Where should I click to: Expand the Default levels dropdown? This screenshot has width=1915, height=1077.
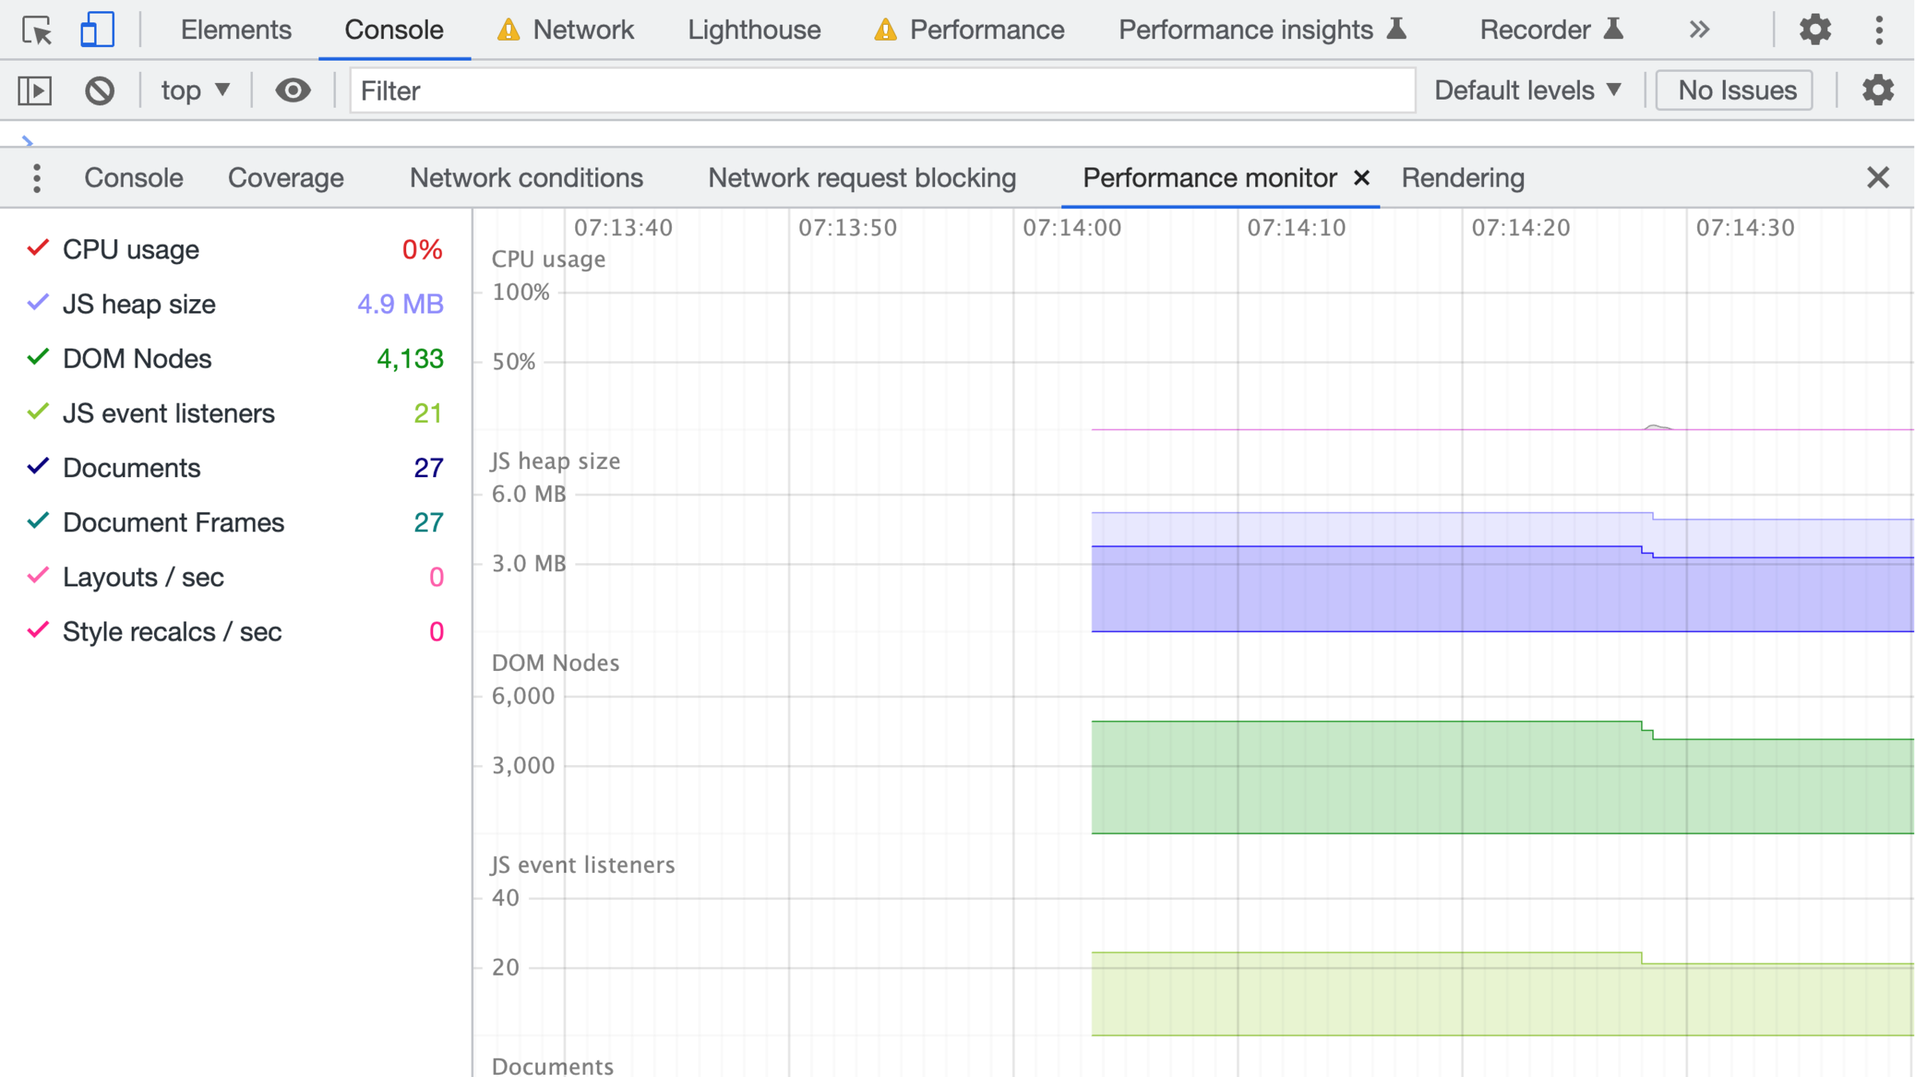click(1527, 90)
